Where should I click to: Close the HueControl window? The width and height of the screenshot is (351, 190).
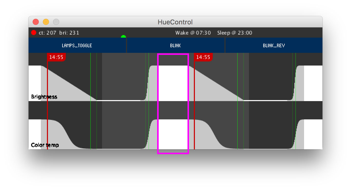(36, 22)
